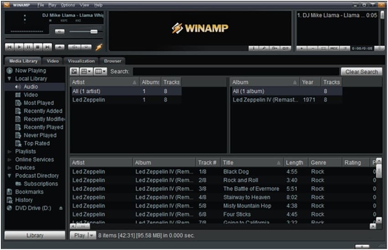This screenshot has height=250, width=388.
Task: Switch to the Browser tab
Action: (x=113, y=61)
